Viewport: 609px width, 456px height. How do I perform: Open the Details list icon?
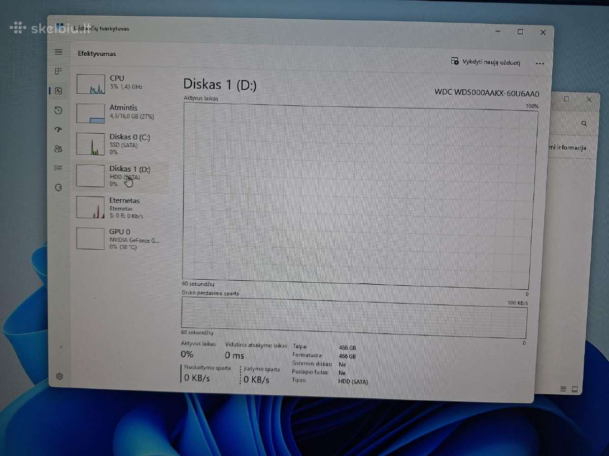coord(58,168)
